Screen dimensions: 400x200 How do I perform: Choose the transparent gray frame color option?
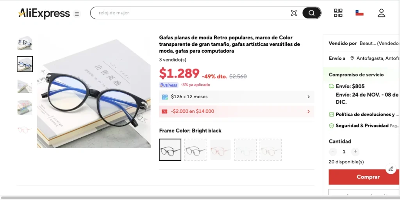[x=195, y=150]
